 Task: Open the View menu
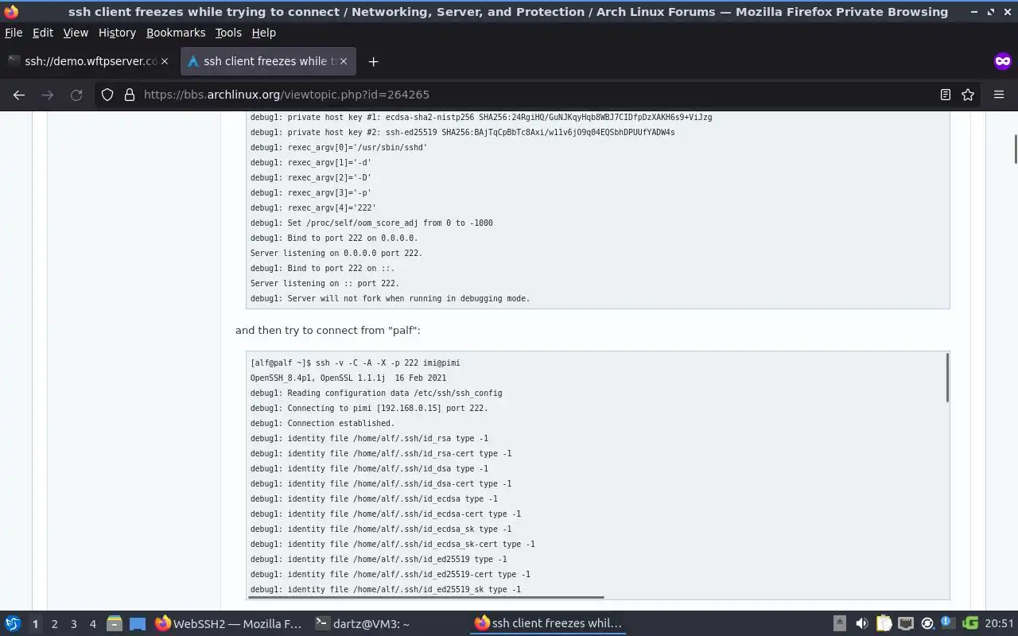click(76, 33)
